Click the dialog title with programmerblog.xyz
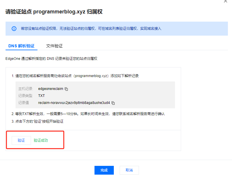The image size is (232, 179). pyautogui.click(x=54, y=12)
